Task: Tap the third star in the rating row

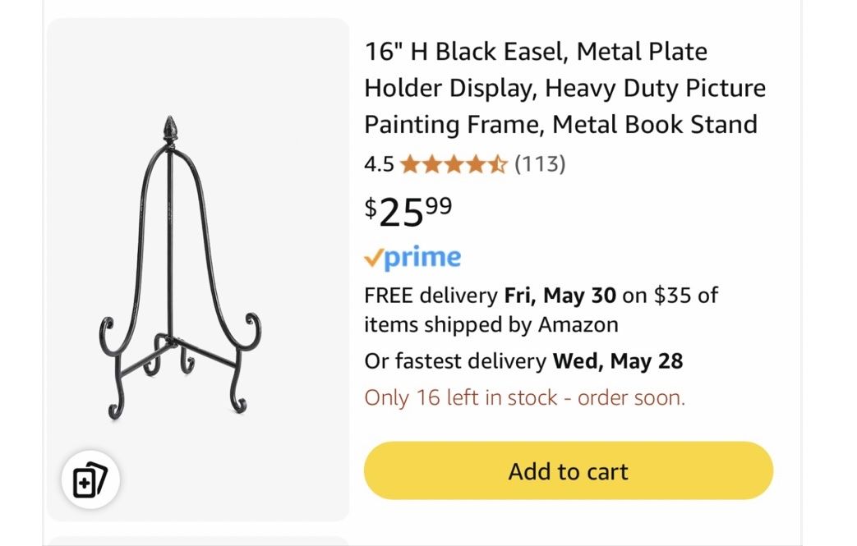Action: pos(454,164)
